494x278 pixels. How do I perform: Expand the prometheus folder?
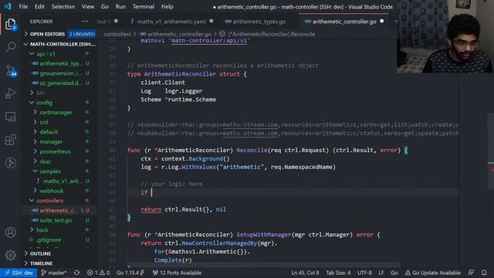(x=55, y=151)
